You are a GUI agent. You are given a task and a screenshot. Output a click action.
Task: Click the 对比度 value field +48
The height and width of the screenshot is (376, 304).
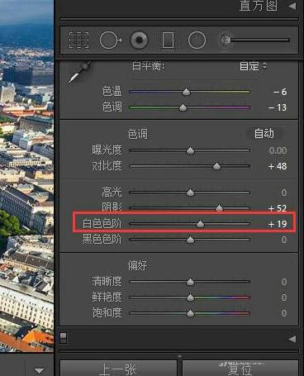coord(278,166)
